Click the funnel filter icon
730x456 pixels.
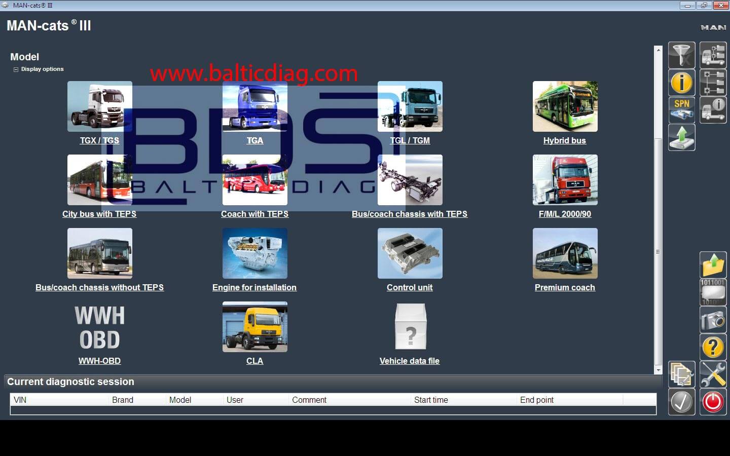681,55
